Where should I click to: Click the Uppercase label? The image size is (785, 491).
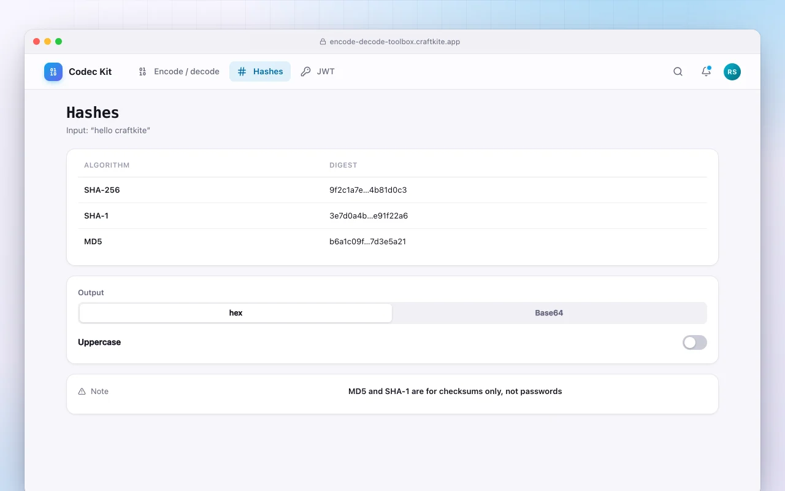[x=99, y=342]
